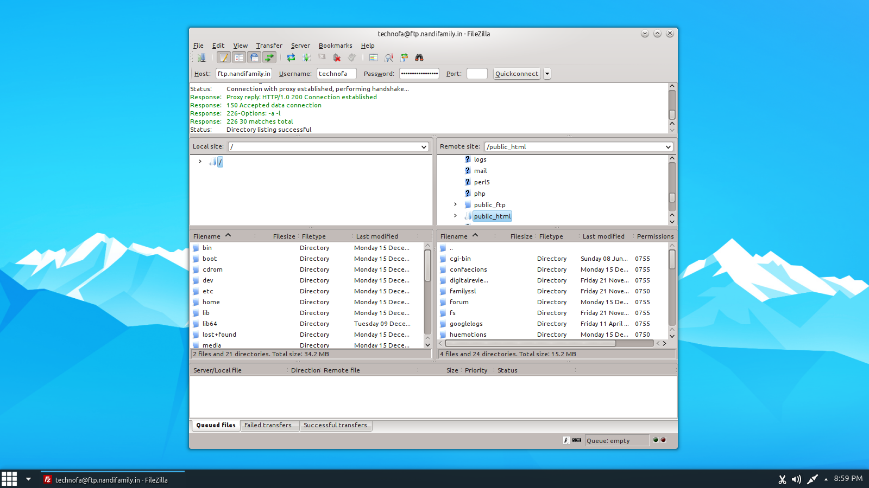Toggle local directory tree display

pyautogui.click(x=239, y=57)
